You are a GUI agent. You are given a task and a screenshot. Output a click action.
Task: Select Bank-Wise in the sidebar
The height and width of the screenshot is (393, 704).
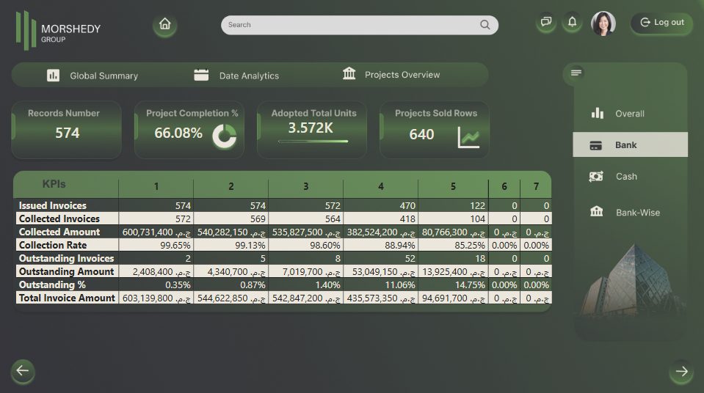(x=631, y=212)
